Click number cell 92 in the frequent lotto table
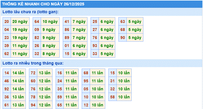This screenshot has width=203, height=109. pos(7,89)
